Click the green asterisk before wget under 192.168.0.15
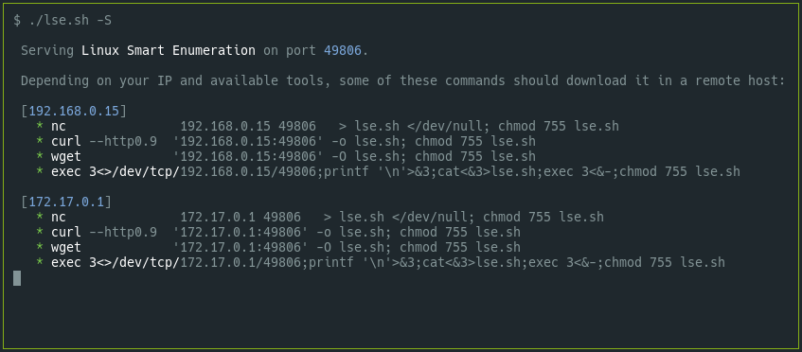The height and width of the screenshot is (352, 802). [x=40, y=156]
